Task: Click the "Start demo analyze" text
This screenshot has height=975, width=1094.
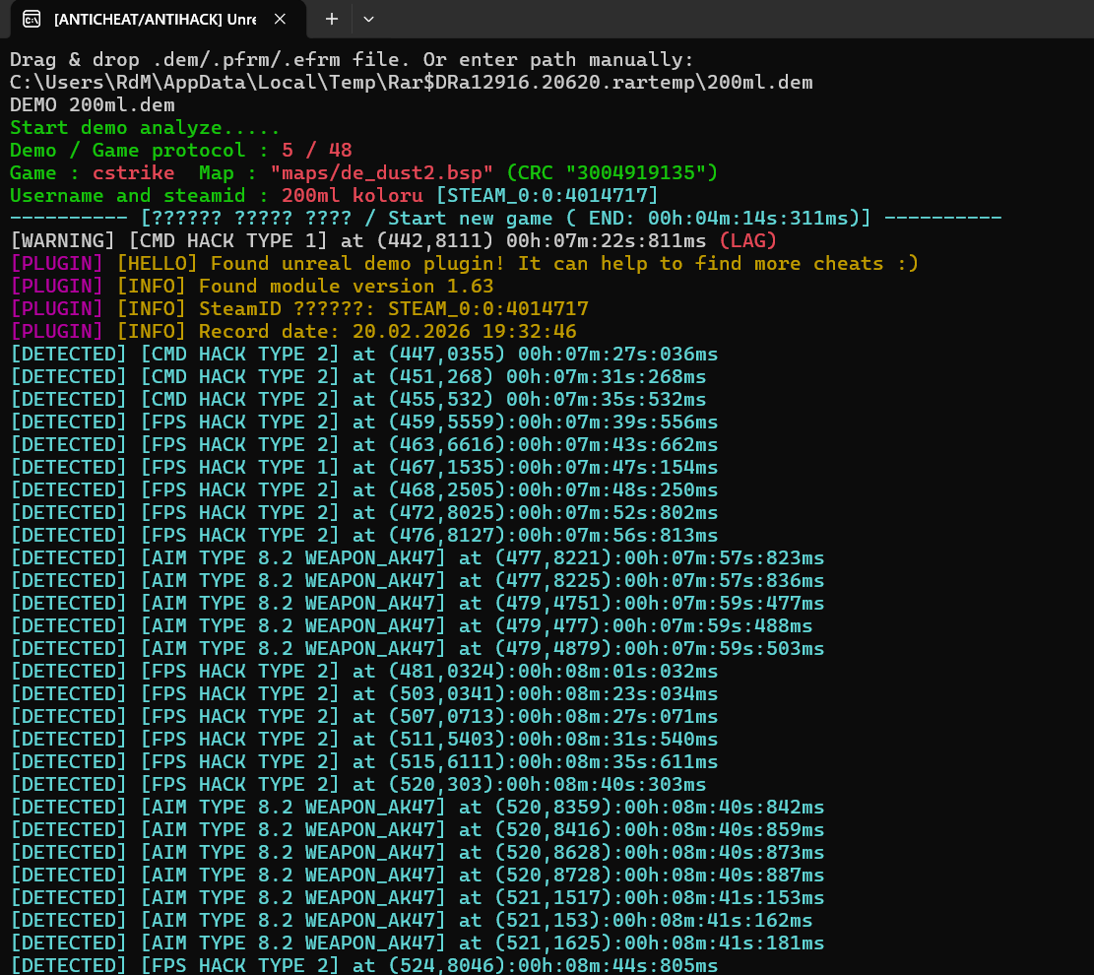Action: pyautogui.click(x=144, y=127)
